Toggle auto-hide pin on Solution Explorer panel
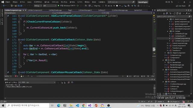The height and width of the screenshot is (108, 193). pos(188,10)
